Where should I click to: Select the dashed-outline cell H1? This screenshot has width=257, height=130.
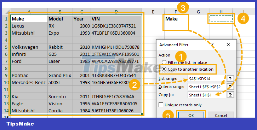221,19
